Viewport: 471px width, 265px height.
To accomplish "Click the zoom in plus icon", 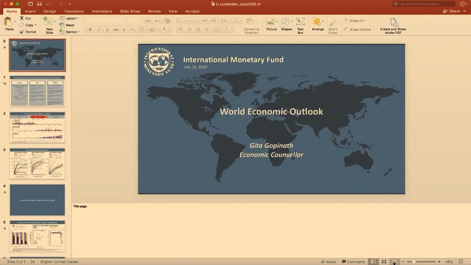I will point(439,262).
